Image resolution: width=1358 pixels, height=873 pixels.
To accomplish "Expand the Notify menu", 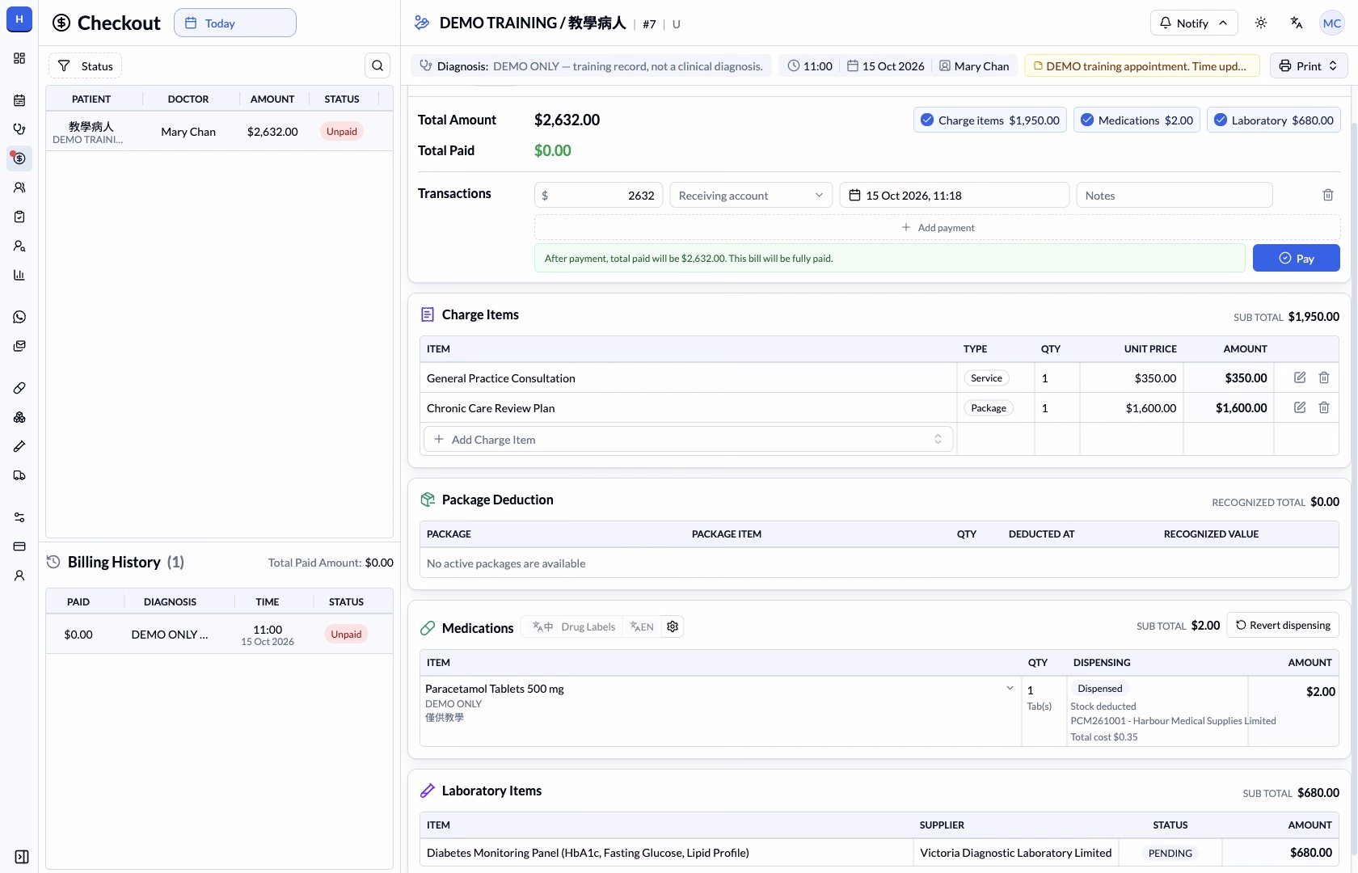I will [1193, 23].
